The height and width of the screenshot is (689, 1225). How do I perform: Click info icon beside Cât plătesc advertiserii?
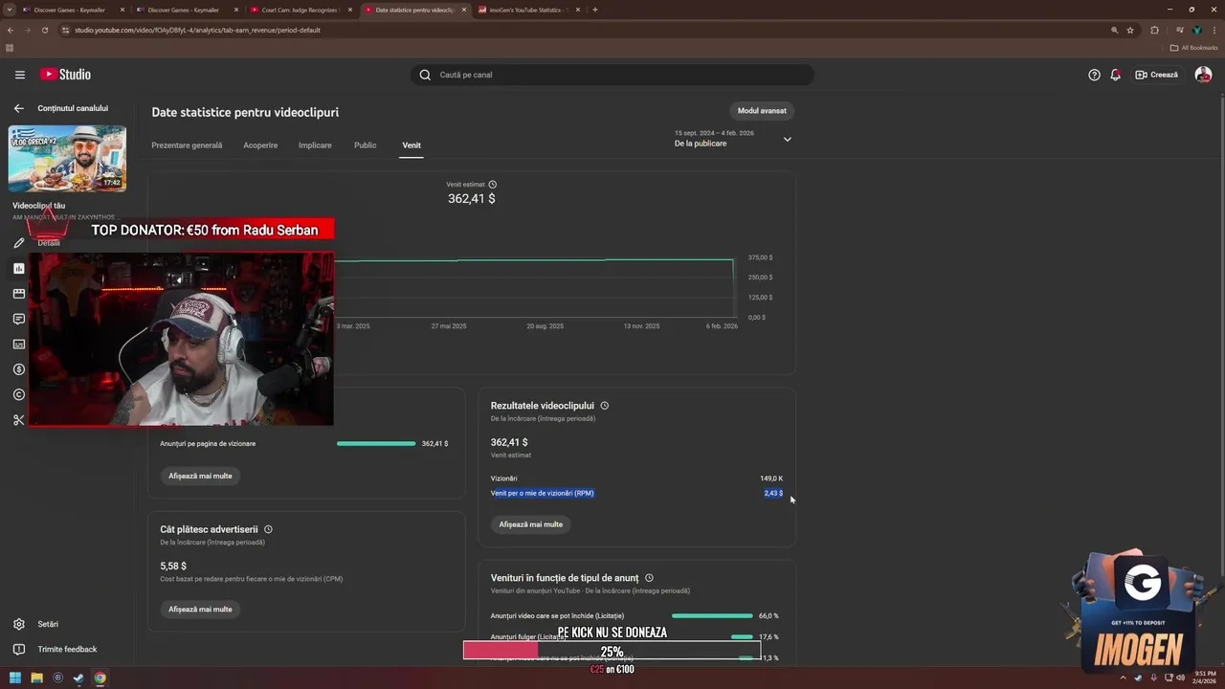click(268, 529)
